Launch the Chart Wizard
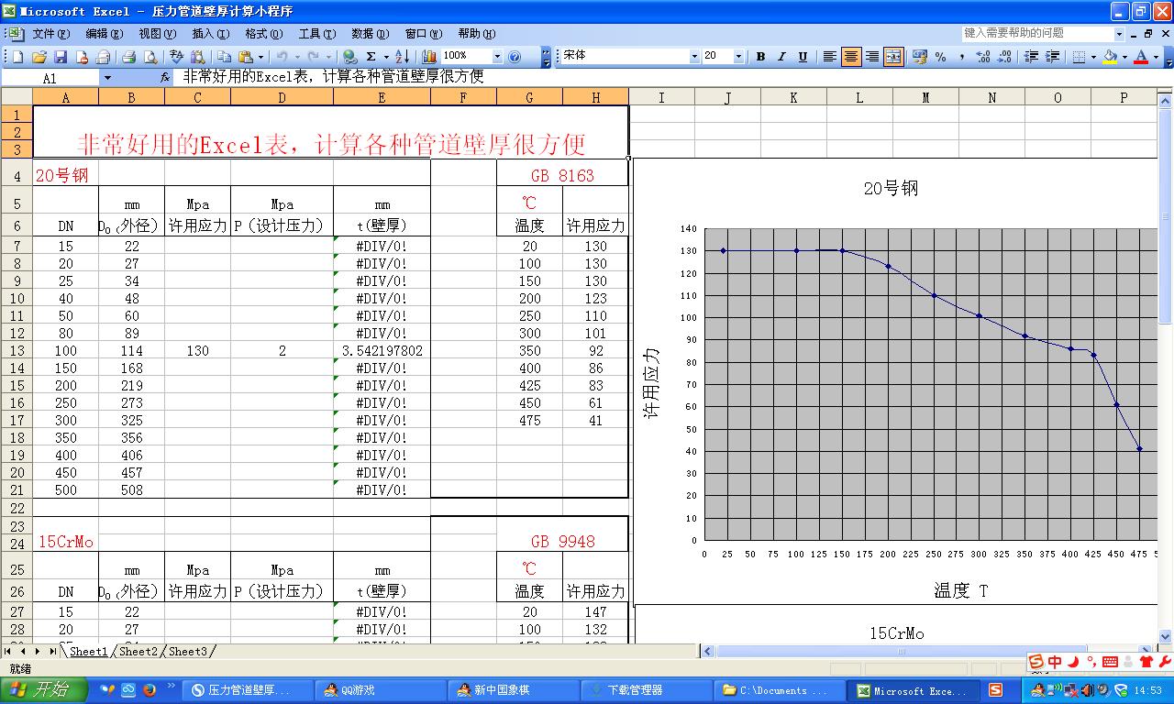Viewport: 1174px width, 704px height. (428, 57)
